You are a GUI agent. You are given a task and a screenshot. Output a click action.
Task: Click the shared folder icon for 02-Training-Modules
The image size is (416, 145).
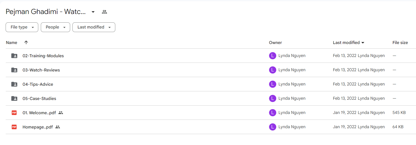(x=14, y=56)
